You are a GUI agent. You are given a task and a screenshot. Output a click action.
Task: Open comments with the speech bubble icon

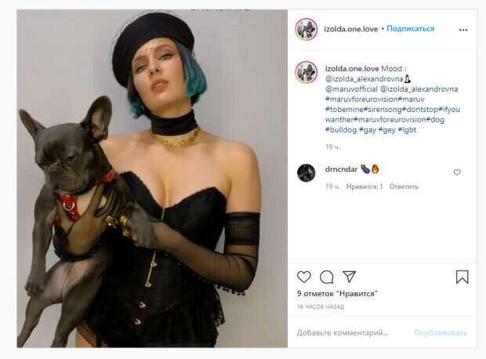click(326, 277)
